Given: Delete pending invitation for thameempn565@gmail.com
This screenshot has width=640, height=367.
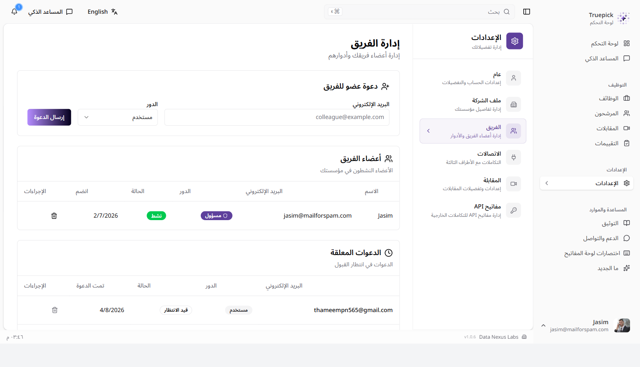Looking at the screenshot, I should coord(55,310).
